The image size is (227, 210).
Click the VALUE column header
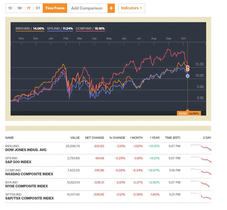[x=75, y=138]
